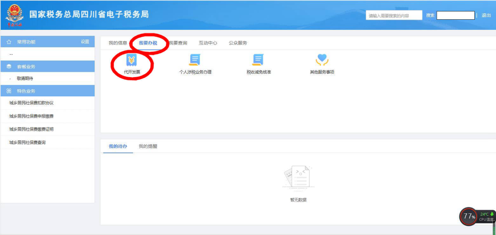Click the 代开发票 label text
496x235 pixels.
coord(132,72)
